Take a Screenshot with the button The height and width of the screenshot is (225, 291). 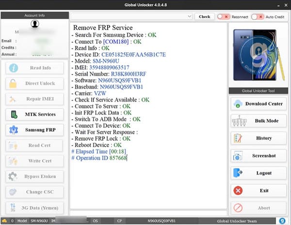259,156
